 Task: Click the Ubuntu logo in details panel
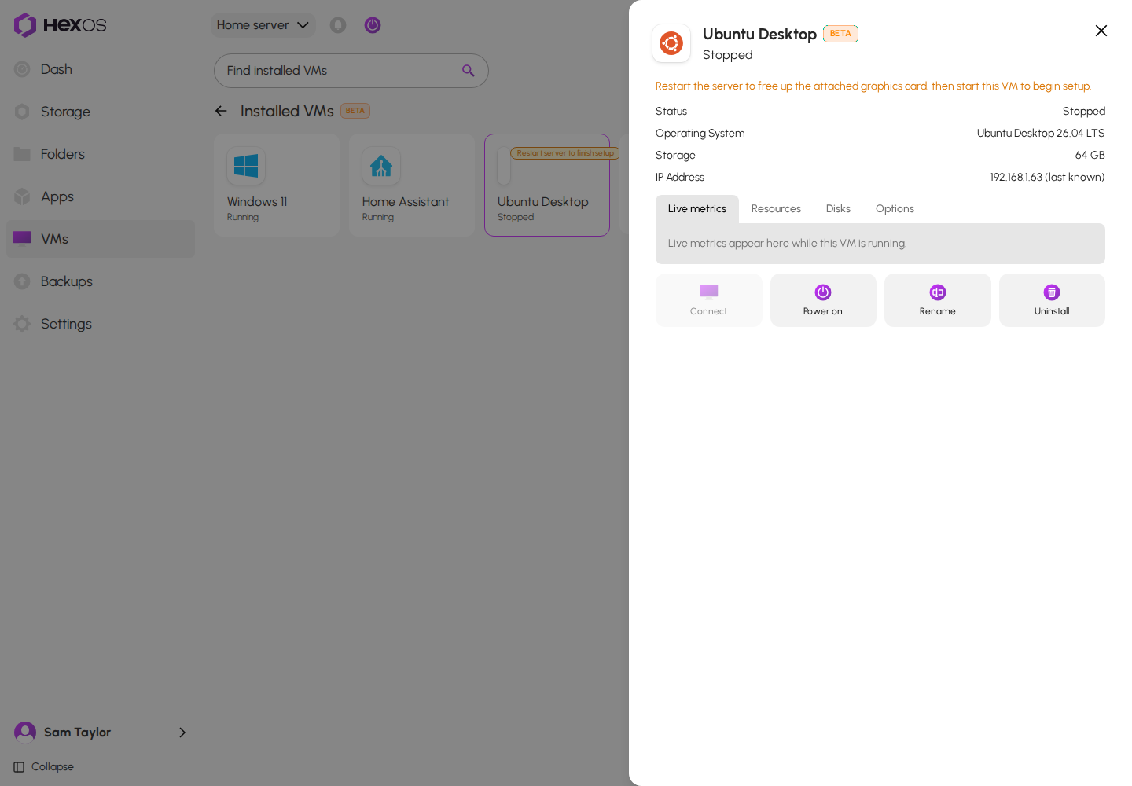coord(671,43)
